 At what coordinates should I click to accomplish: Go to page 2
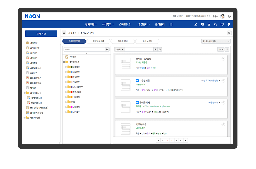click(x=172, y=141)
